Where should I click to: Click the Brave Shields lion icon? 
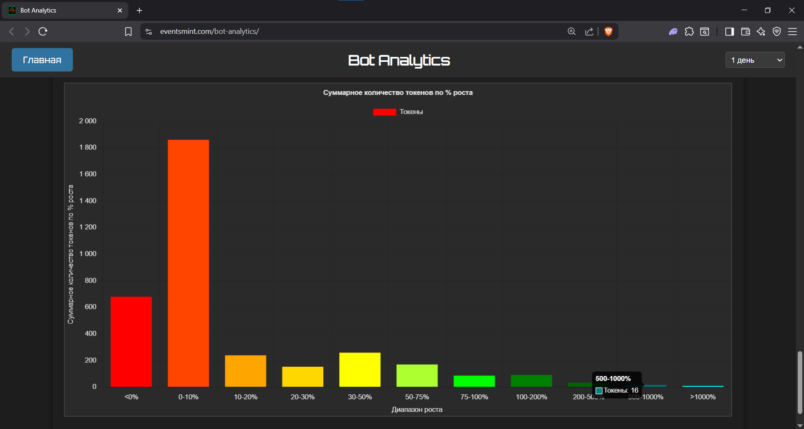(x=608, y=31)
